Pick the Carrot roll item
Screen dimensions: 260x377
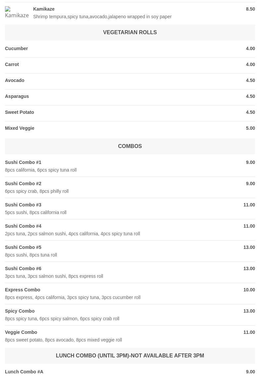12,64
